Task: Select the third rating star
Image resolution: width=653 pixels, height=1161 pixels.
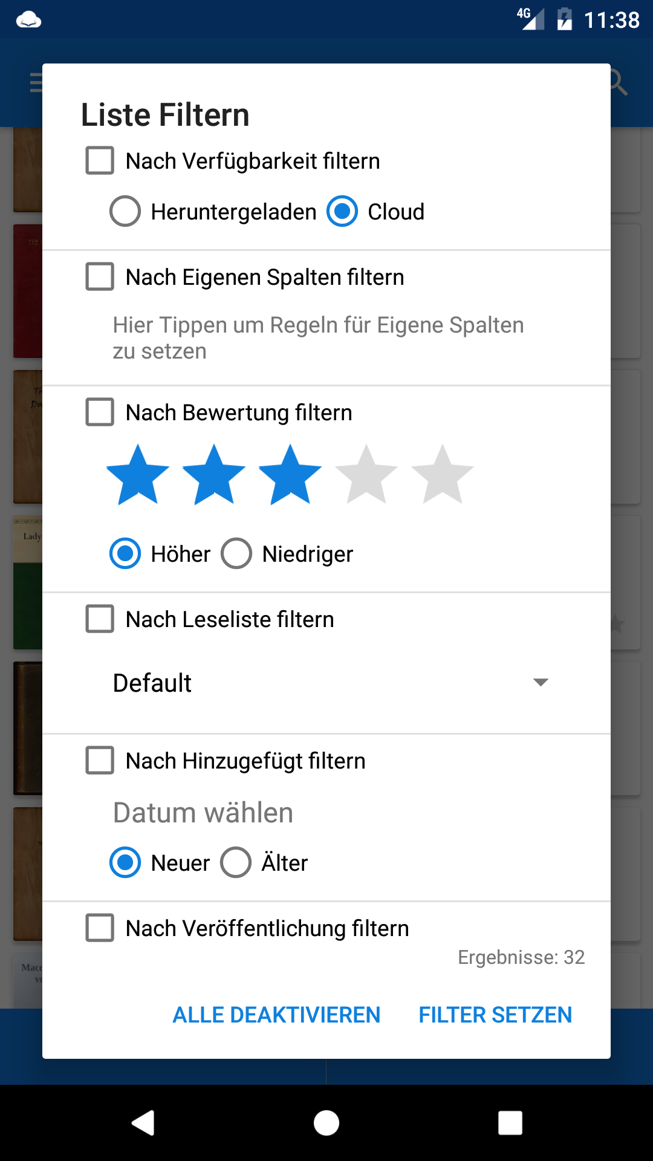Action: point(290,475)
